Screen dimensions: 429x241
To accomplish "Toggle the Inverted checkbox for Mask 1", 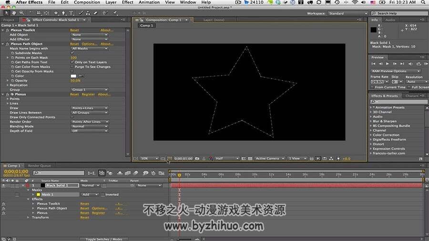I will [x=103, y=194].
